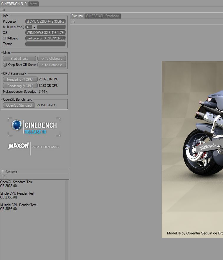Click console line Multiple CPU Render Test

(x=18, y=205)
